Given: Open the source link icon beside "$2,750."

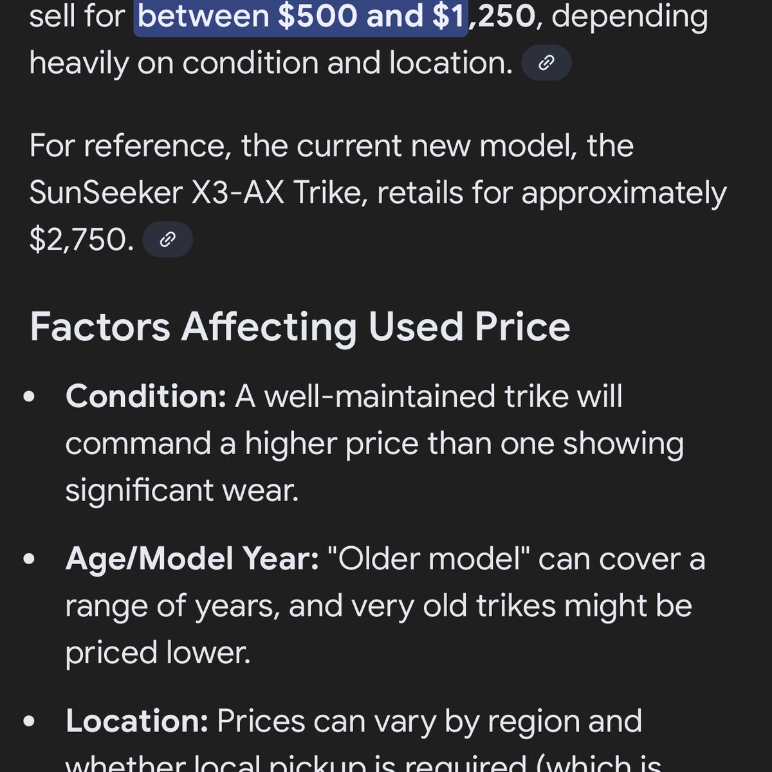Looking at the screenshot, I should (x=167, y=240).
